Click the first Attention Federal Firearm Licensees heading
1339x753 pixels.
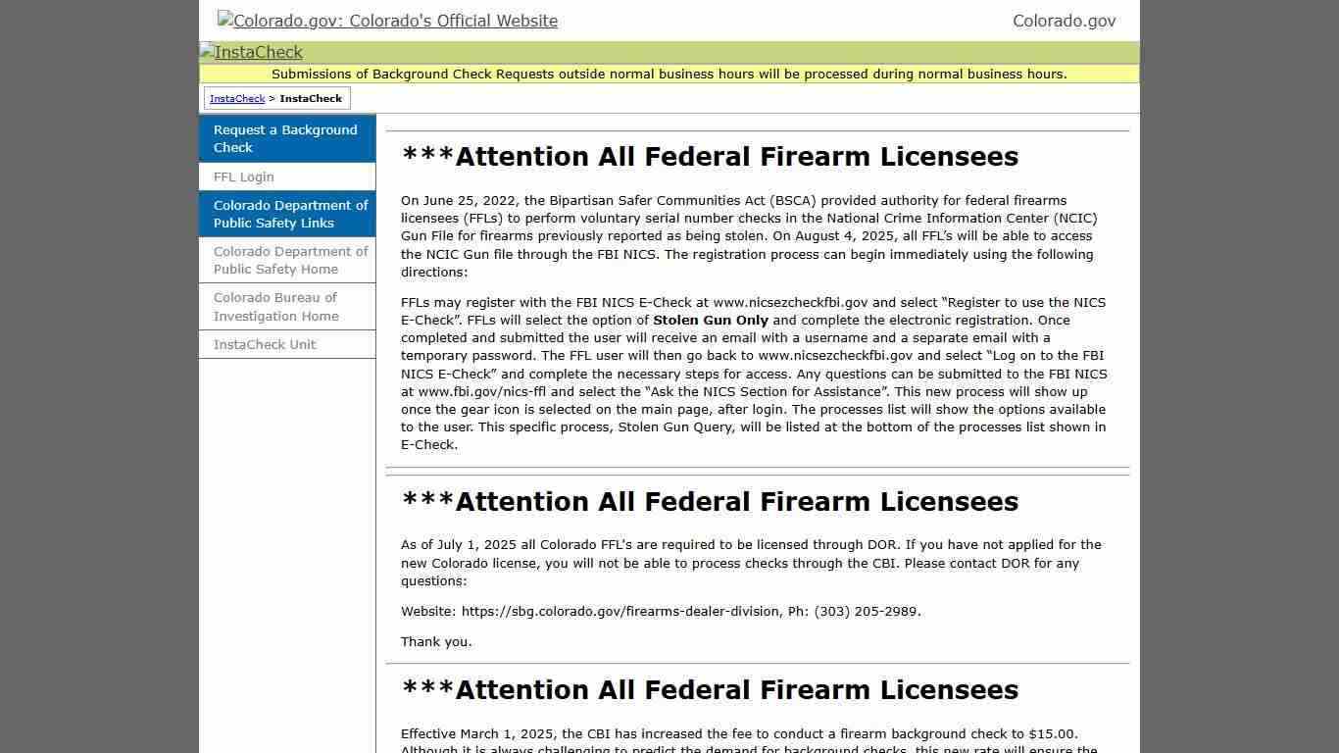[710, 157]
